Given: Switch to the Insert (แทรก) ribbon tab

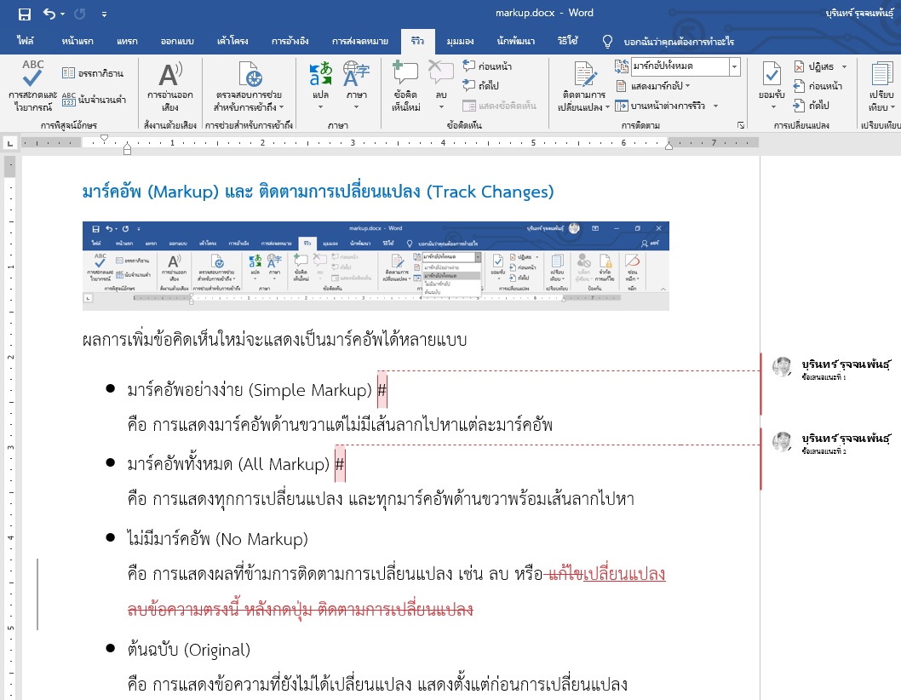Looking at the screenshot, I should click(x=126, y=41).
